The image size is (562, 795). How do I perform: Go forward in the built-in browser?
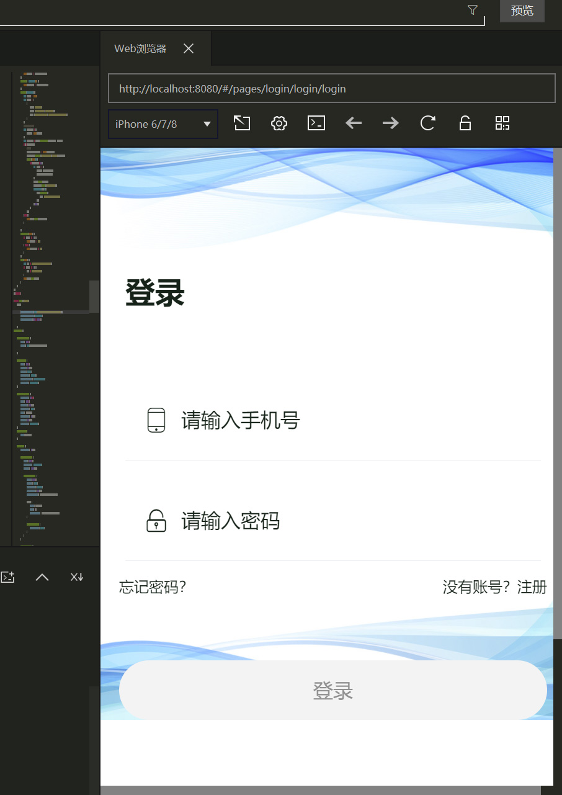391,123
